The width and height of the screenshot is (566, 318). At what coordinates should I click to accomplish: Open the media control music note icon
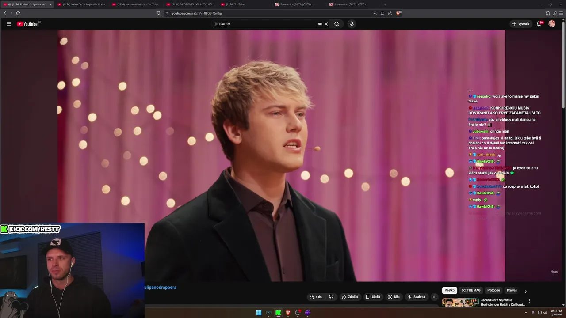click(x=555, y=13)
